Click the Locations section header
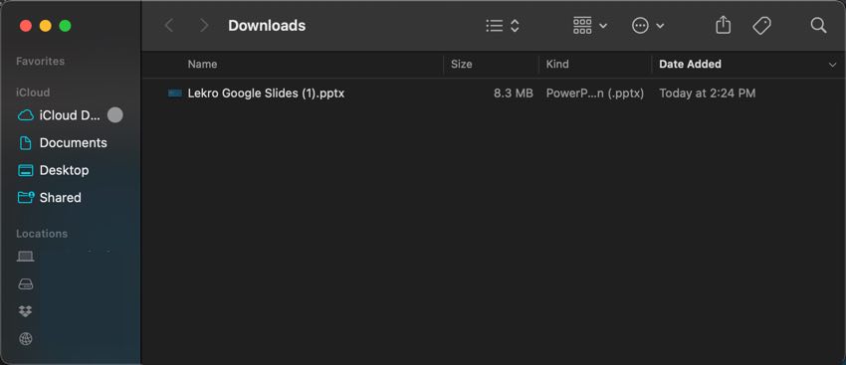 [42, 234]
